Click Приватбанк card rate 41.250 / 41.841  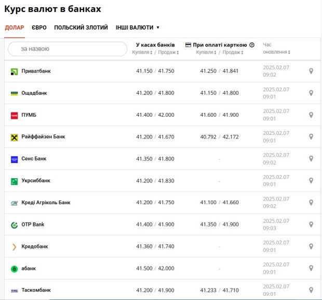click(x=219, y=71)
